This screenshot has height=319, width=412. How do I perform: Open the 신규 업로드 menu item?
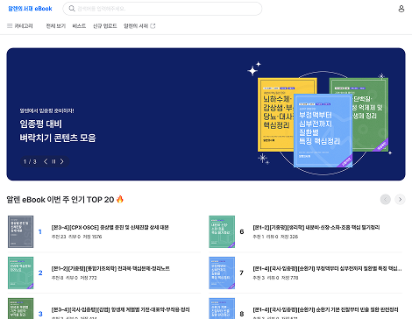click(x=105, y=26)
